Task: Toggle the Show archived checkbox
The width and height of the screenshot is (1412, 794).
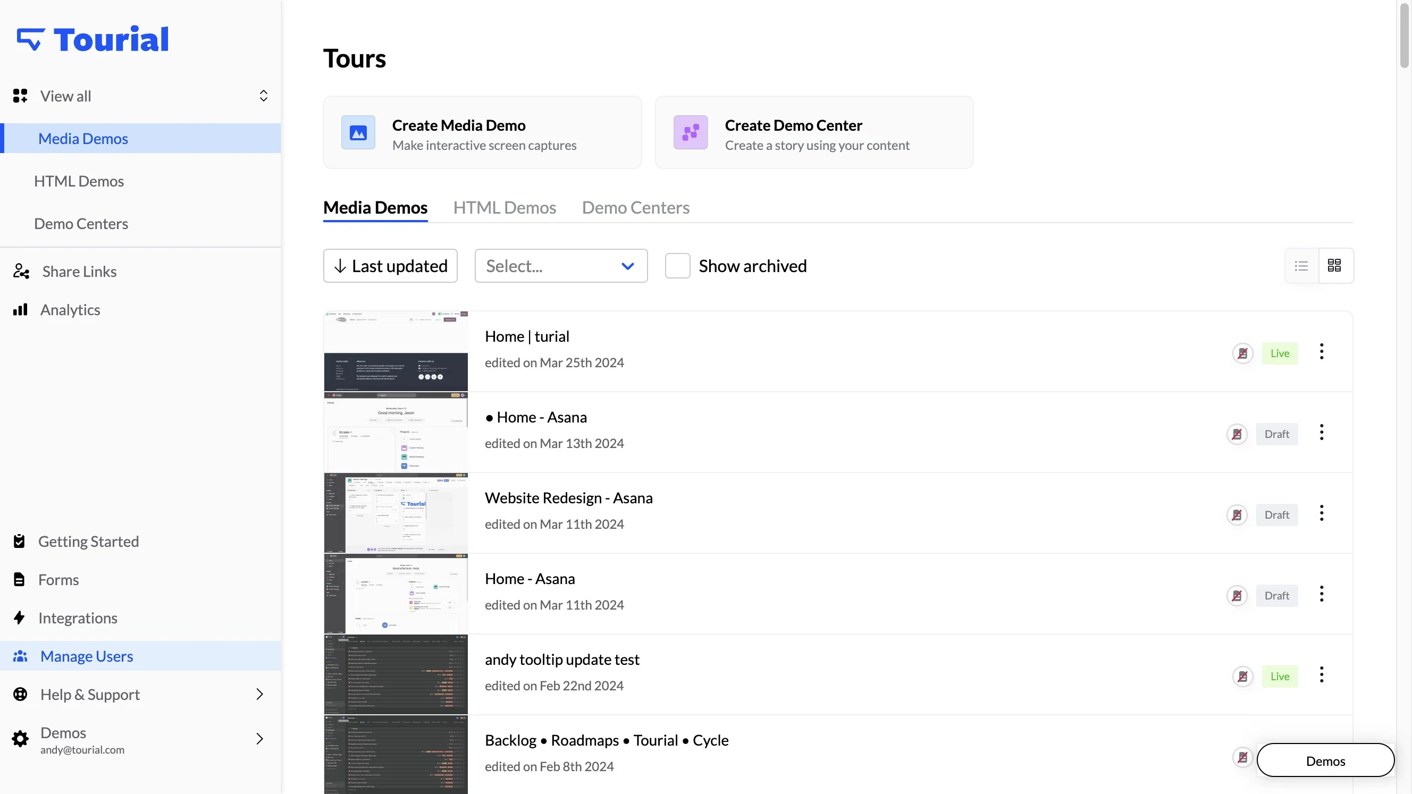Action: pos(677,266)
